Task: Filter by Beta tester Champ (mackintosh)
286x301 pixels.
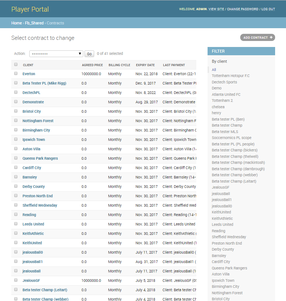Action: 238,163
